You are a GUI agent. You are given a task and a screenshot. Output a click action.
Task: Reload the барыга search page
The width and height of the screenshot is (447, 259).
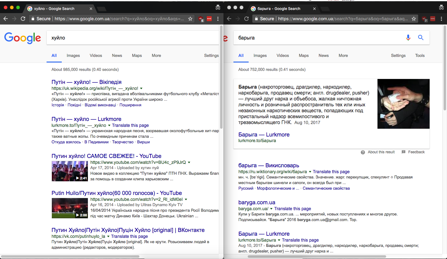point(246,19)
